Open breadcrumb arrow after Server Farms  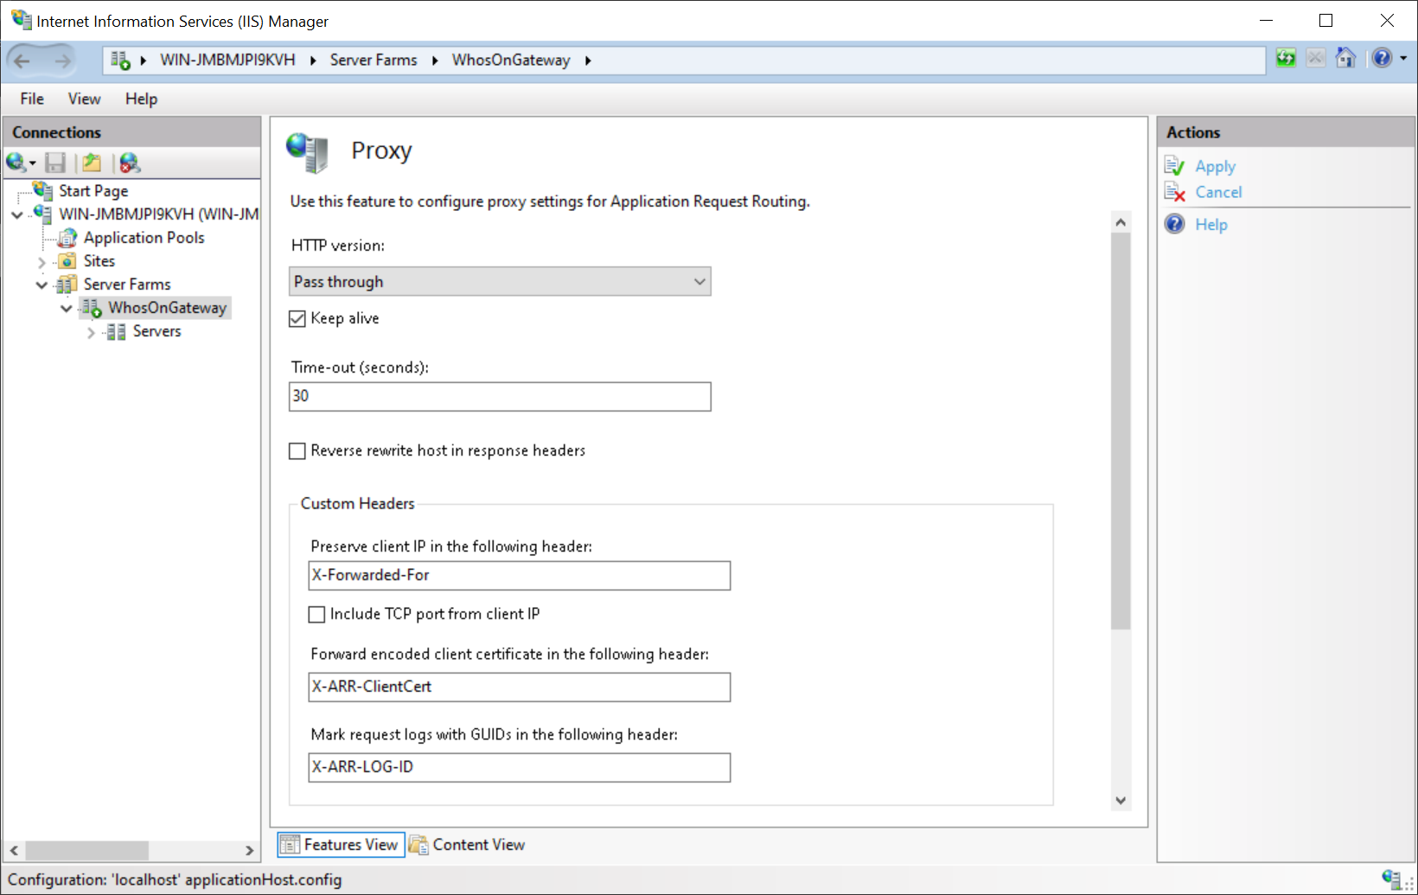(x=435, y=61)
